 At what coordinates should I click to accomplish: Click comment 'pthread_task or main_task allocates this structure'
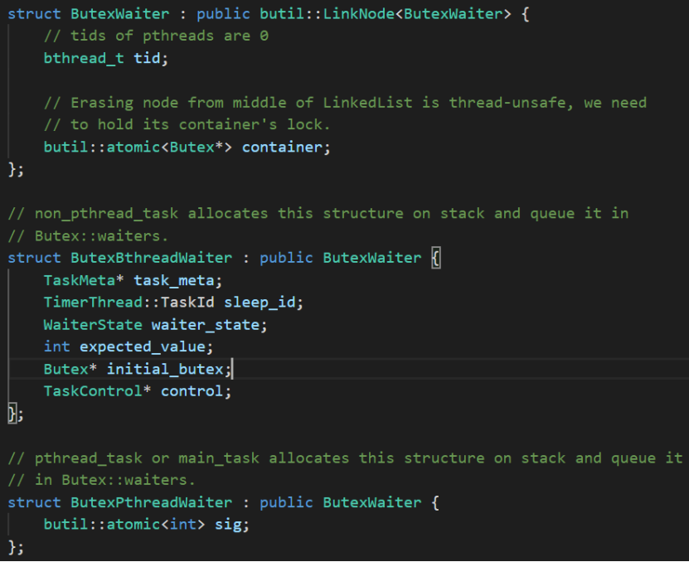345,458
